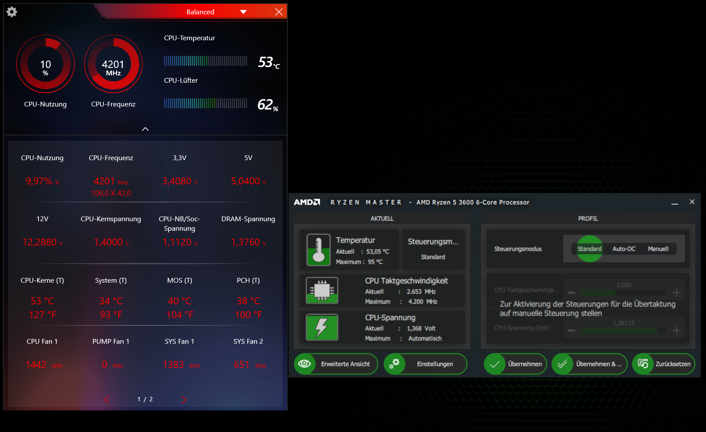Click the multiplier text 100,0 X 42,0
Image resolution: width=706 pixels, height=432 pixels.
pyautogui.click(x=111, y=193)
